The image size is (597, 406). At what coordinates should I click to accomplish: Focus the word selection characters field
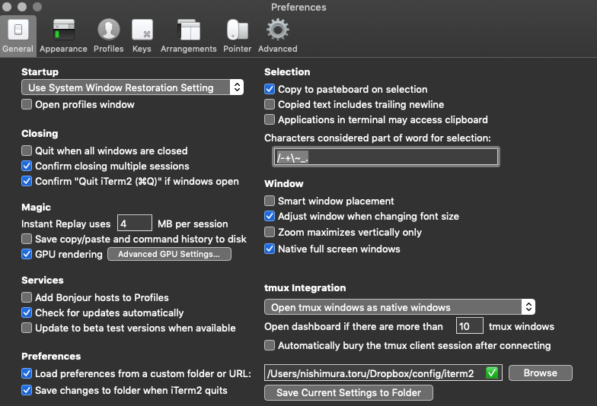click(385, 157)
